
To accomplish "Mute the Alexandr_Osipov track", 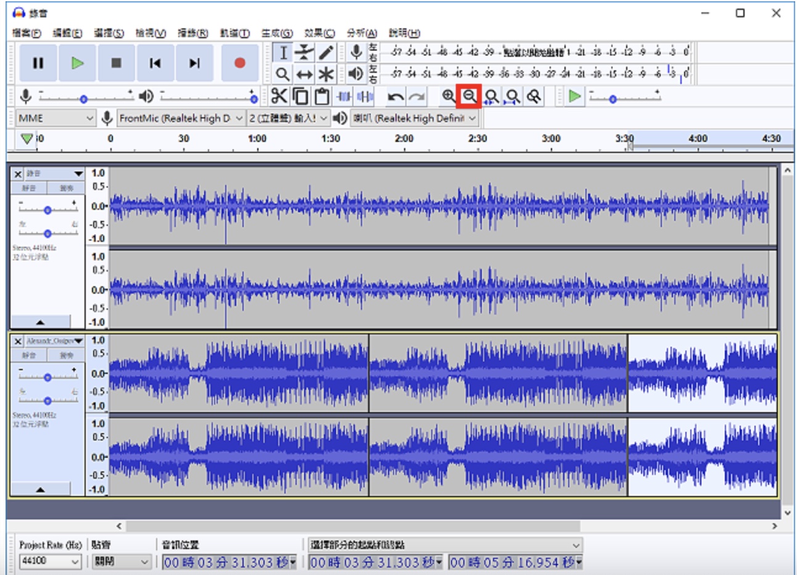I will click(29, 355).
